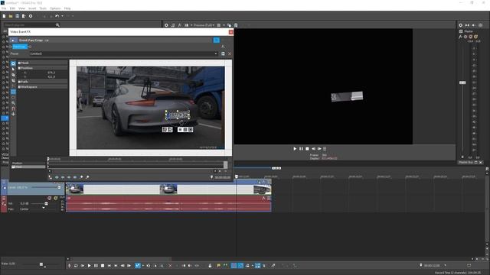This screenshot has width=490, height=275.
Task: Open video preview properties gear
Action: pyautogui.click(x=166, y=25)
